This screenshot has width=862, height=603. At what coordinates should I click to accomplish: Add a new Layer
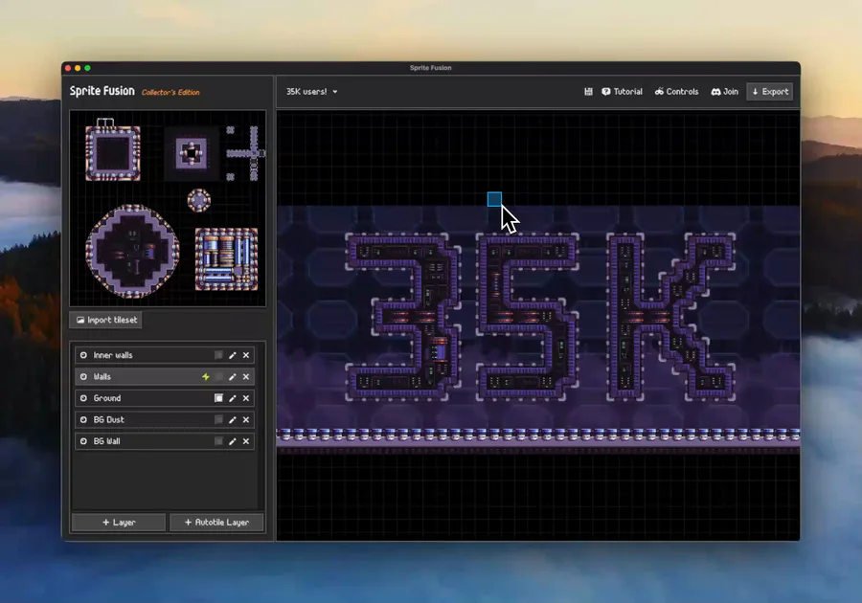point(119,523)
